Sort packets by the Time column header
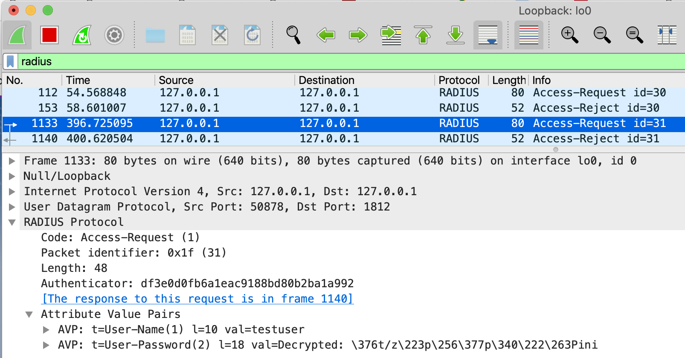685x358 pixels. [x=78, y=80]
